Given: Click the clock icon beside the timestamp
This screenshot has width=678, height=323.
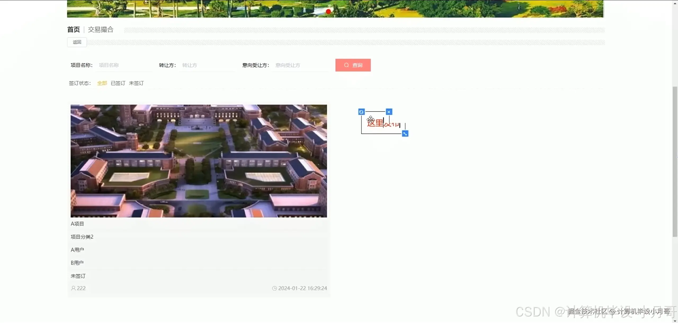Looking at the screenshot, I should pos(274,288).
